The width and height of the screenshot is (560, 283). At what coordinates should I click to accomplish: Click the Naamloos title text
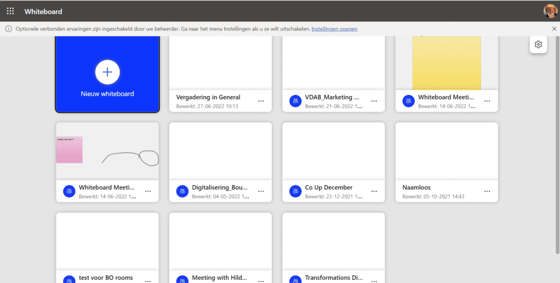tap(416, 187)
